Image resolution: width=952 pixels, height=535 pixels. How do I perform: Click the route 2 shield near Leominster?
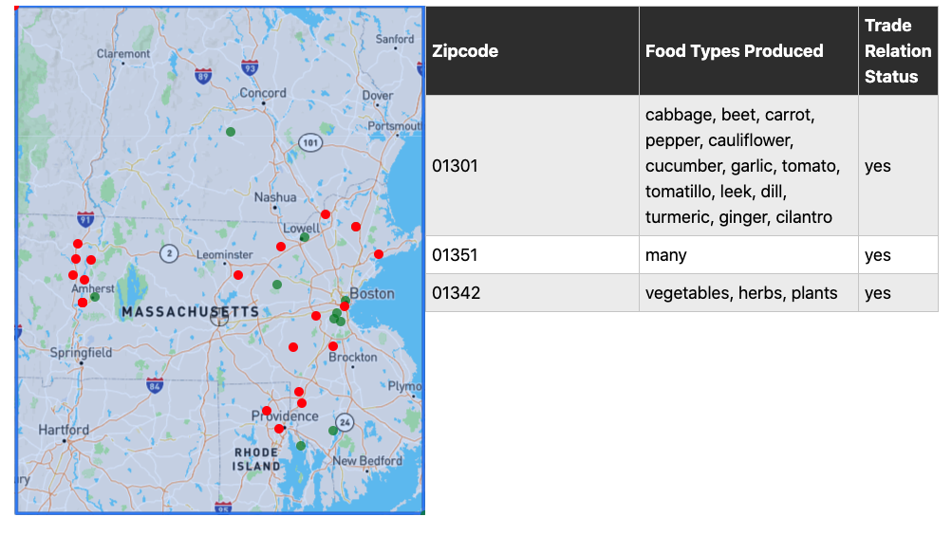[x=169, y=253]
